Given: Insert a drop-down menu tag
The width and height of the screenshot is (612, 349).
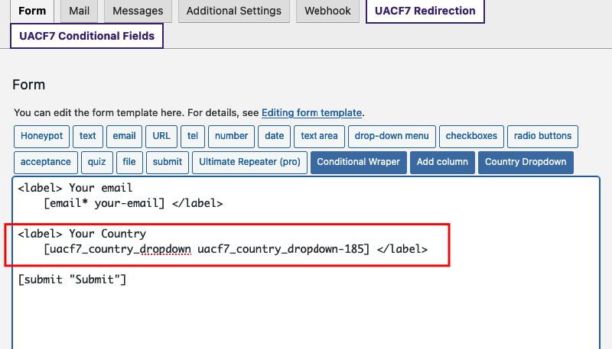Looking at the screenshot, I should click(x=392, y=137).
